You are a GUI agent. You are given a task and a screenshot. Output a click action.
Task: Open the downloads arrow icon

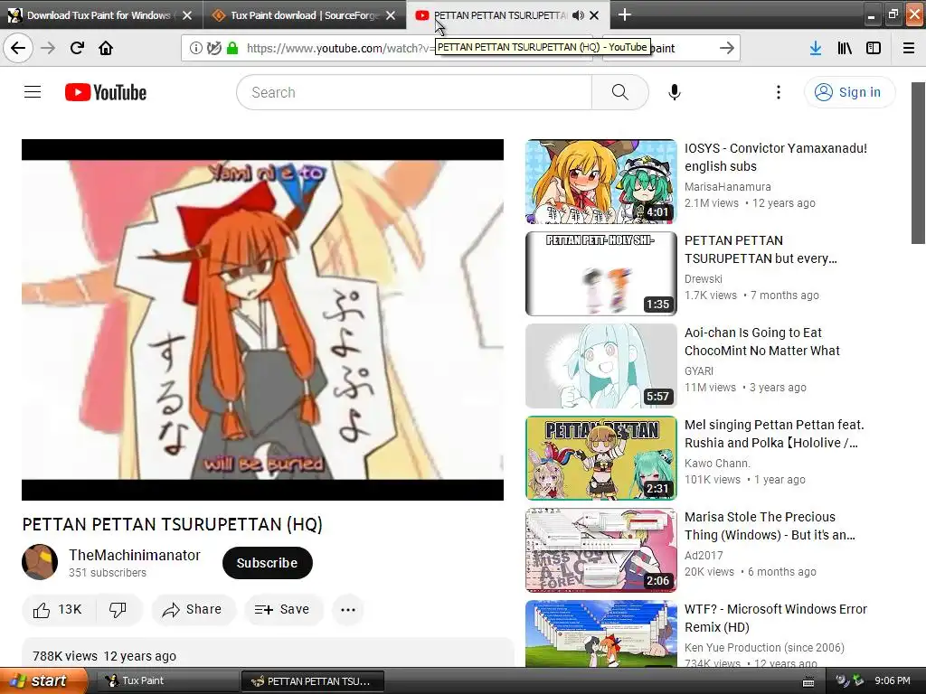816,48
